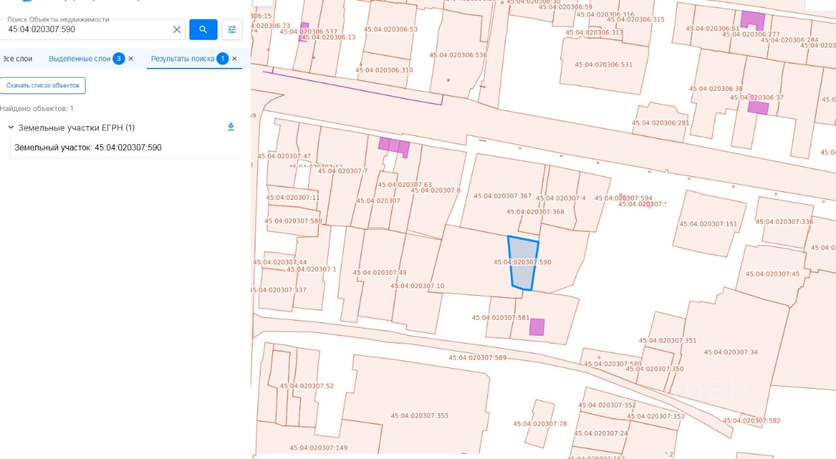Click parcel label 45:04:020306:38
836x459 pixels.
(716, 89)
